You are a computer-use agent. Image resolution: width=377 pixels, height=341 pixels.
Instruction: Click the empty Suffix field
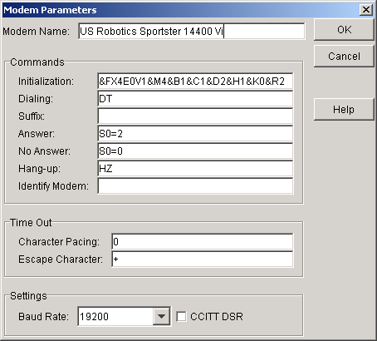(195, 116)
